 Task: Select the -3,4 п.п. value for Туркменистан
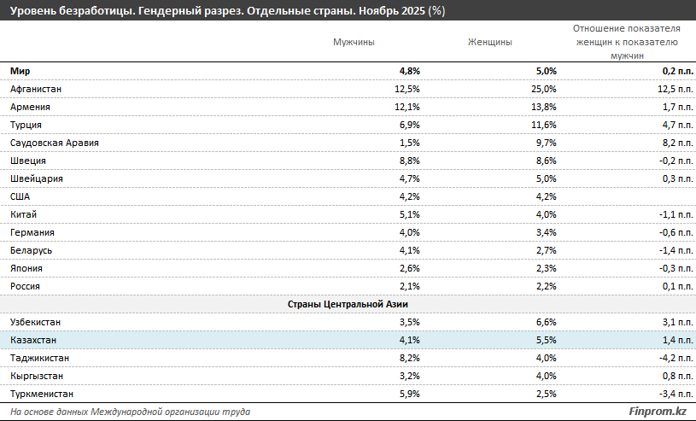[x=676, y=394]
